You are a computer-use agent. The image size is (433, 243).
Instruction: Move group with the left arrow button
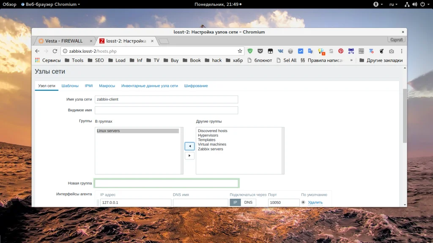189,146
